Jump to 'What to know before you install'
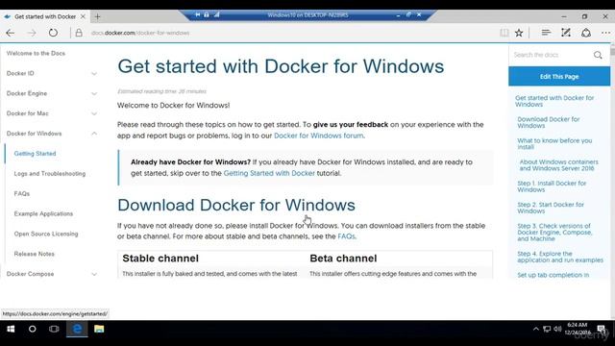The height and width of the screenshot is (346, 615). pyautogui.click(x=554, y=143)
